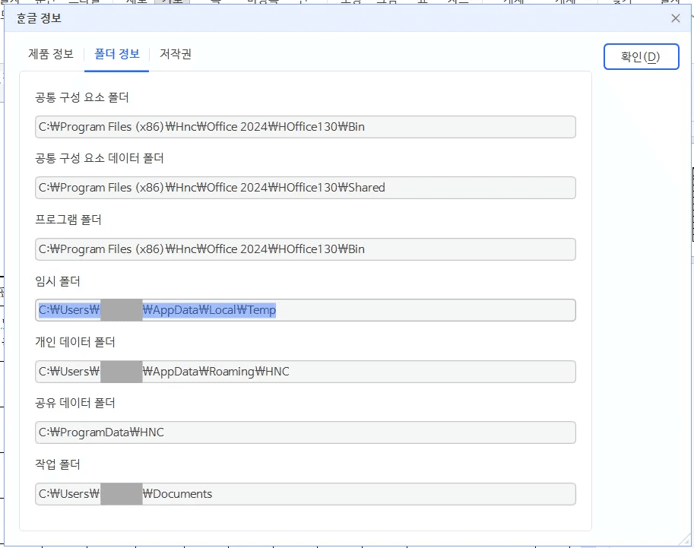The image size is (694, 548).
Task: Click the 확인(D) button
Action: 641,56
